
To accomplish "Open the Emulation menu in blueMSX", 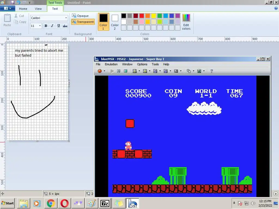I will (111, 64).
